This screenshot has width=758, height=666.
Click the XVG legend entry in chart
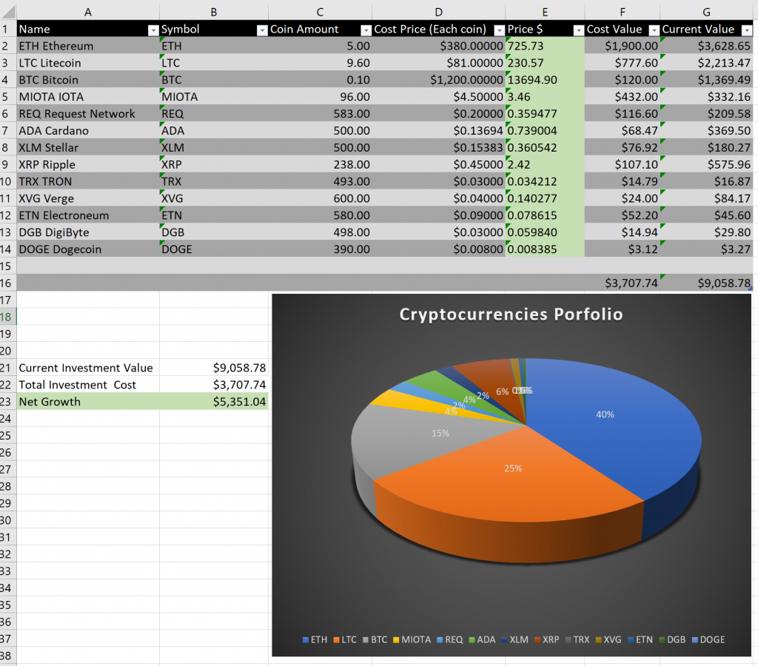pyautogui.click(x=608, y=640)
